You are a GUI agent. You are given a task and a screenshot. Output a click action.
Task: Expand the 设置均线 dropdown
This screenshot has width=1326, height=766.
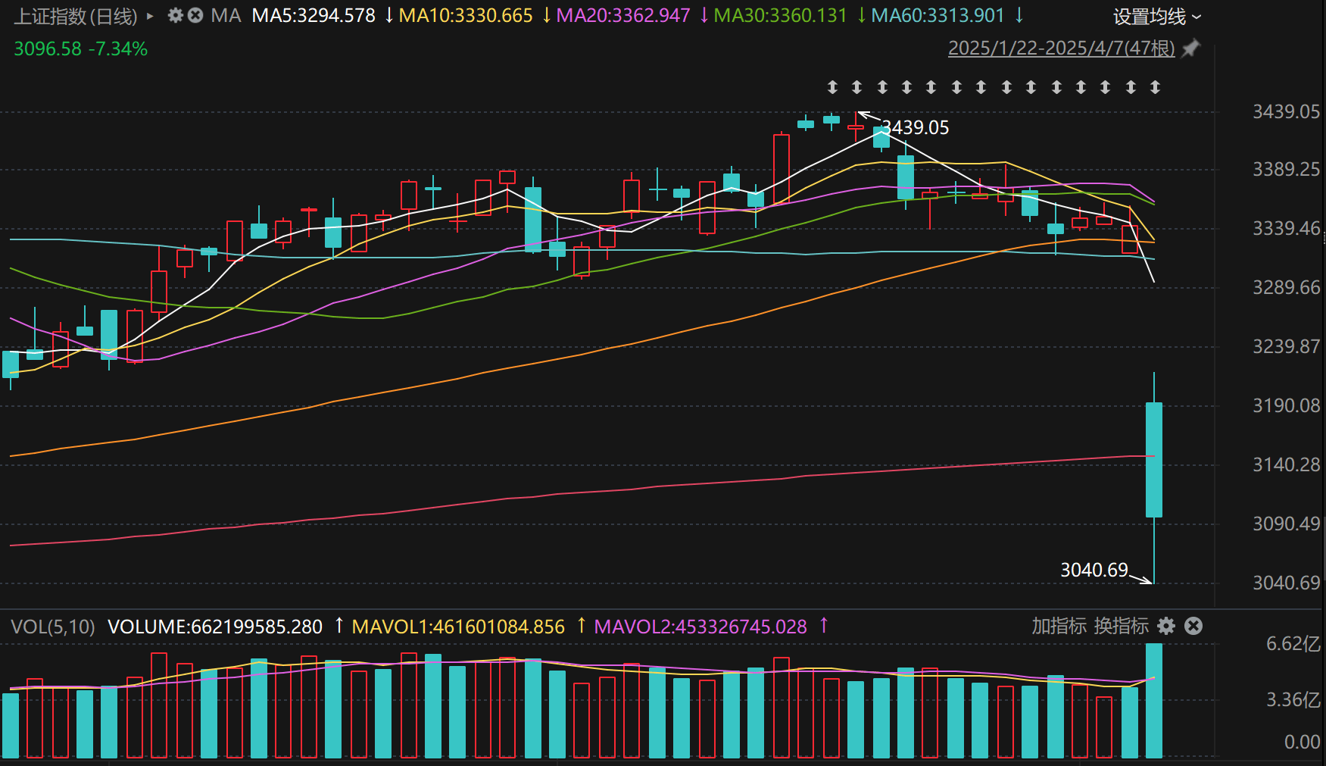[x=1156, y=17]
